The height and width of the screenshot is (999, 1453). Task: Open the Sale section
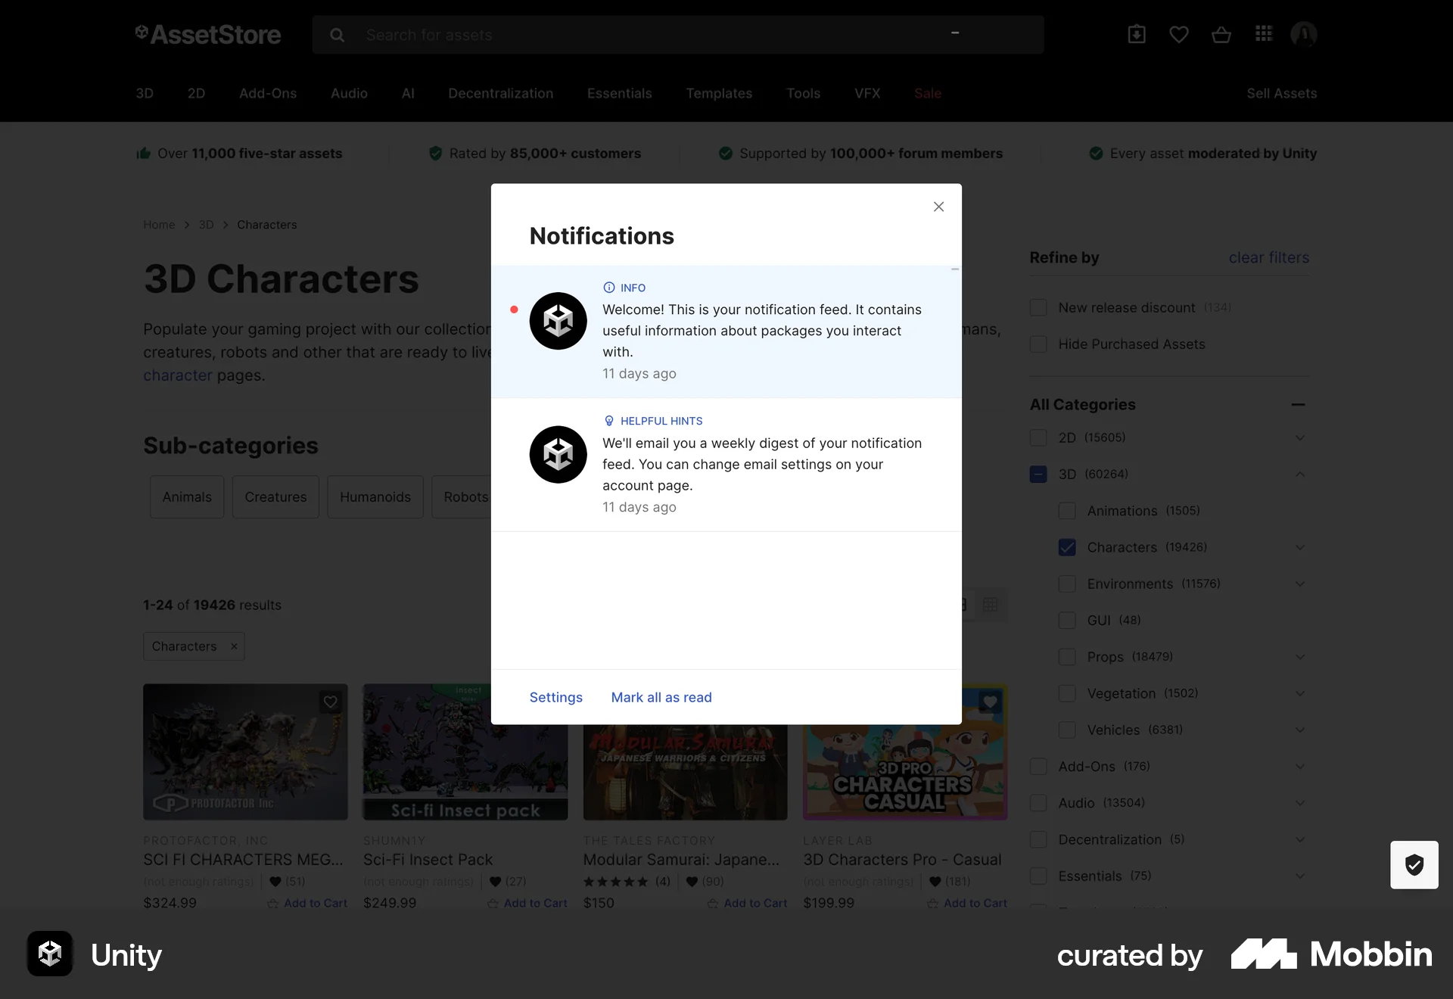point(928,93)
